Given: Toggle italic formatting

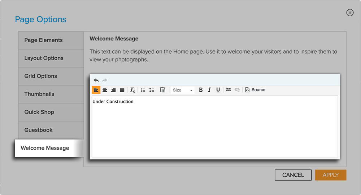Looking at the screenshot, I should [209, 90].
